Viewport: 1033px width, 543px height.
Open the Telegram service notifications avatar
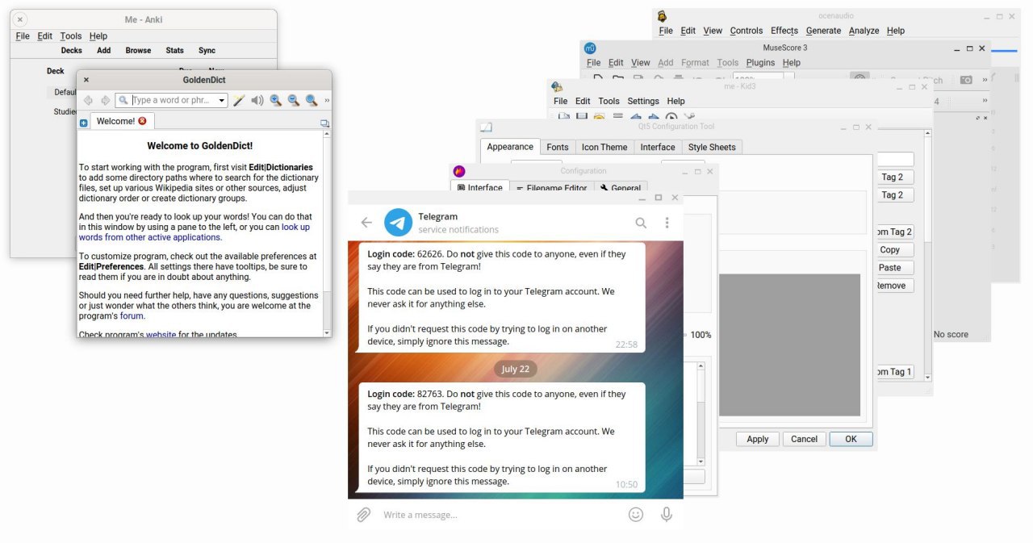tap(398, 223)
